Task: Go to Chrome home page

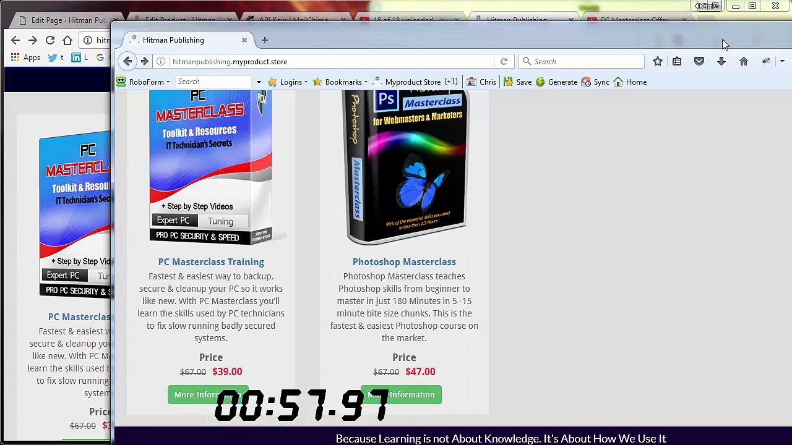Action: click(x=67, y=40)
